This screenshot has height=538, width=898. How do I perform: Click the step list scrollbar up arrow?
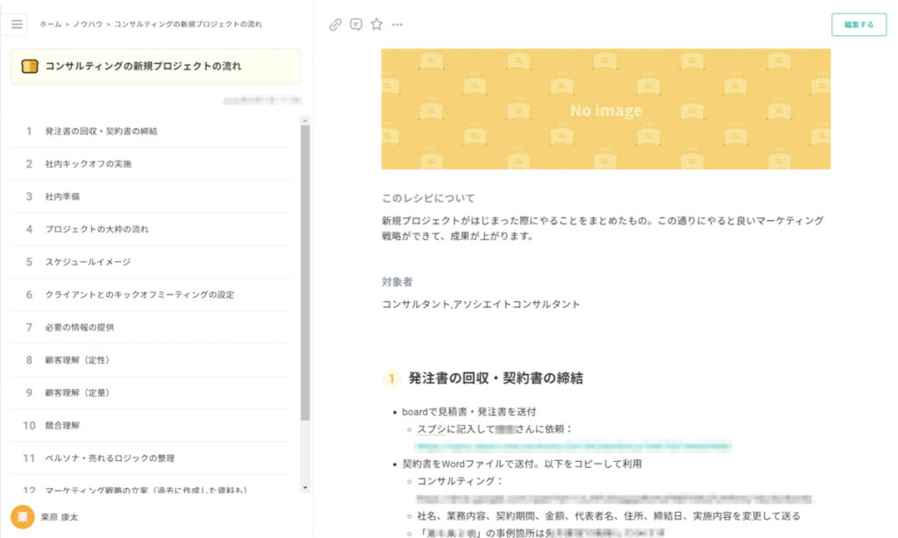coord(305,121)
